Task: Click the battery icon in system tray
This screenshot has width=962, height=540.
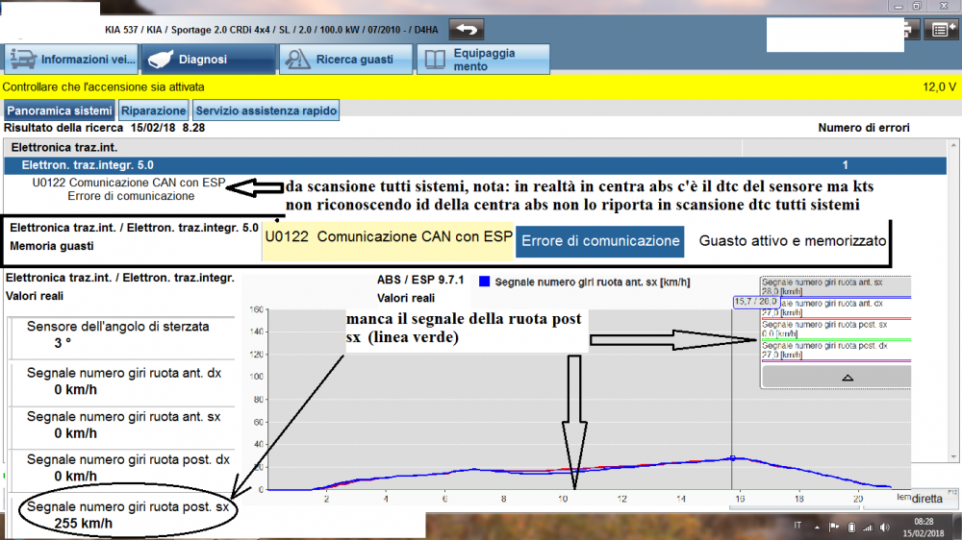Action: pos(851,527)
